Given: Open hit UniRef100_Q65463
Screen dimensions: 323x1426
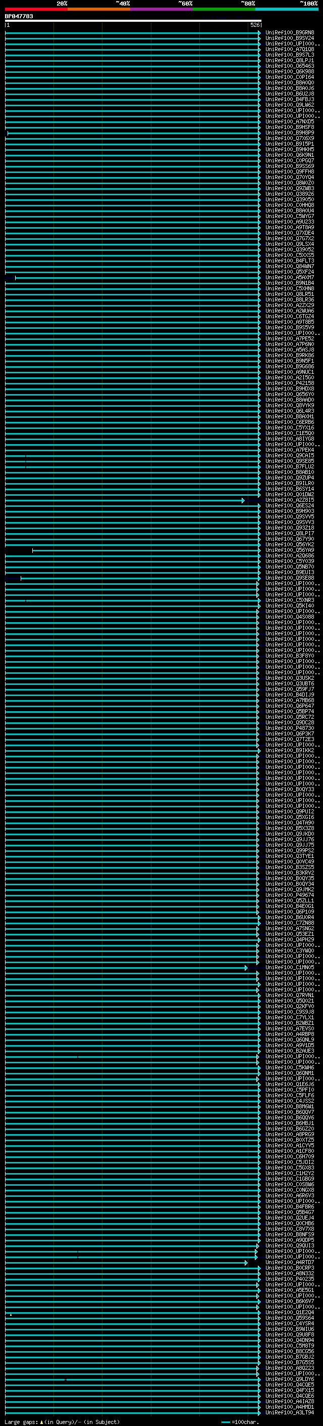Looking at the screenshot, I should pyautogui.click(x=290, y=66).
